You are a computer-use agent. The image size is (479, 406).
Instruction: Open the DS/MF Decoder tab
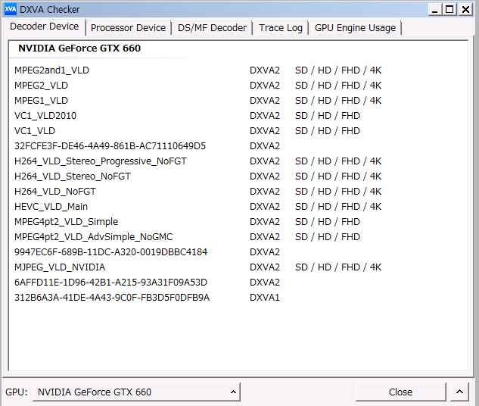coord(212,28)
